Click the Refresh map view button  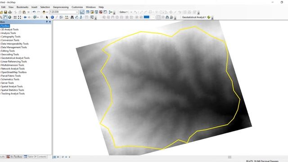tap(63, 157)
